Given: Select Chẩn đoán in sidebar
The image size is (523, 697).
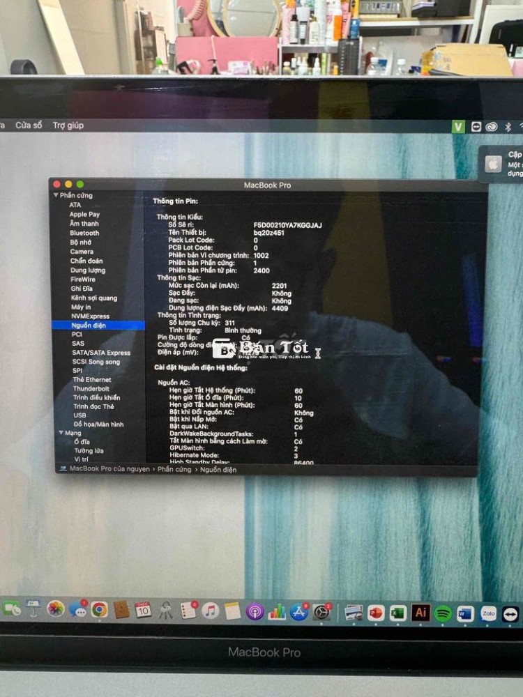Looking at the screenshot, I should (86, 261).
